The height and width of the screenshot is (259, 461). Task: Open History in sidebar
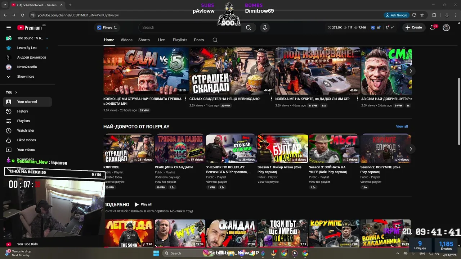click(x=22, y=112)
